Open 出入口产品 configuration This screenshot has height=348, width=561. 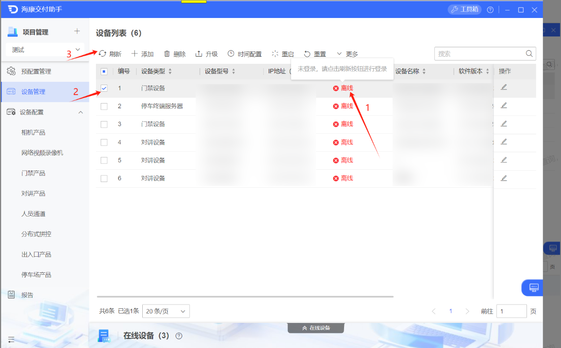tap(36, 254)
